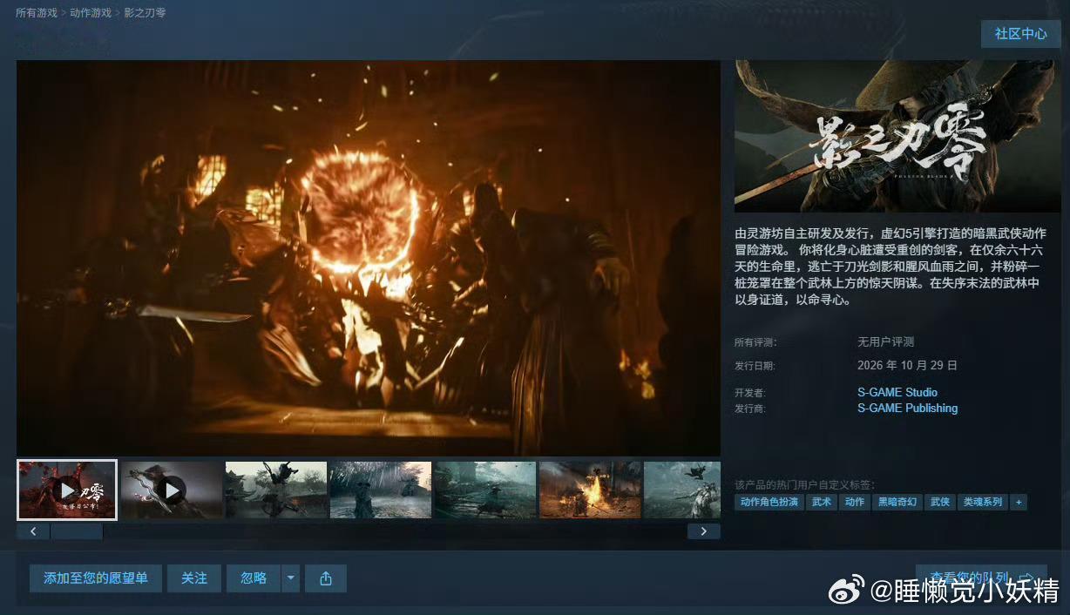Open the 所有游戏 breadcrumb link
1070x615 pixels.
(x=37, y=13)
